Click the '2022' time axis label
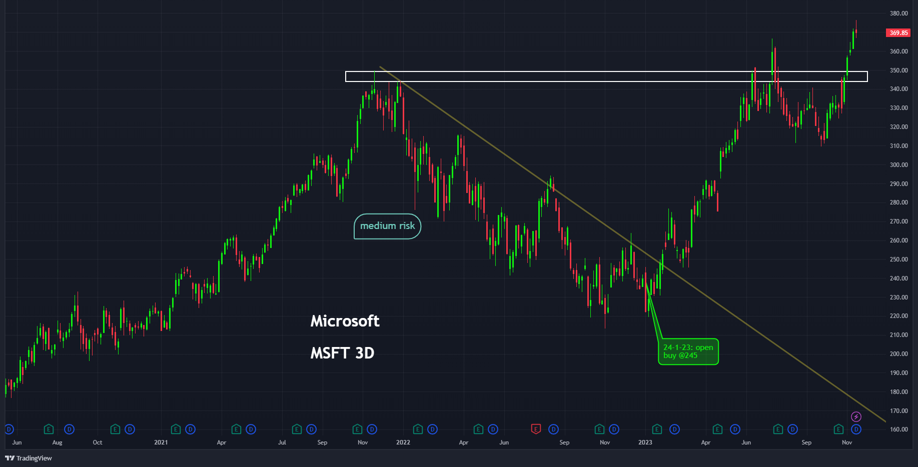This screenshot has height=467, width=918. 403,442
